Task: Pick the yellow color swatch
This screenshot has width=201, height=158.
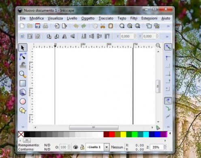Action: tap(123, 134)
